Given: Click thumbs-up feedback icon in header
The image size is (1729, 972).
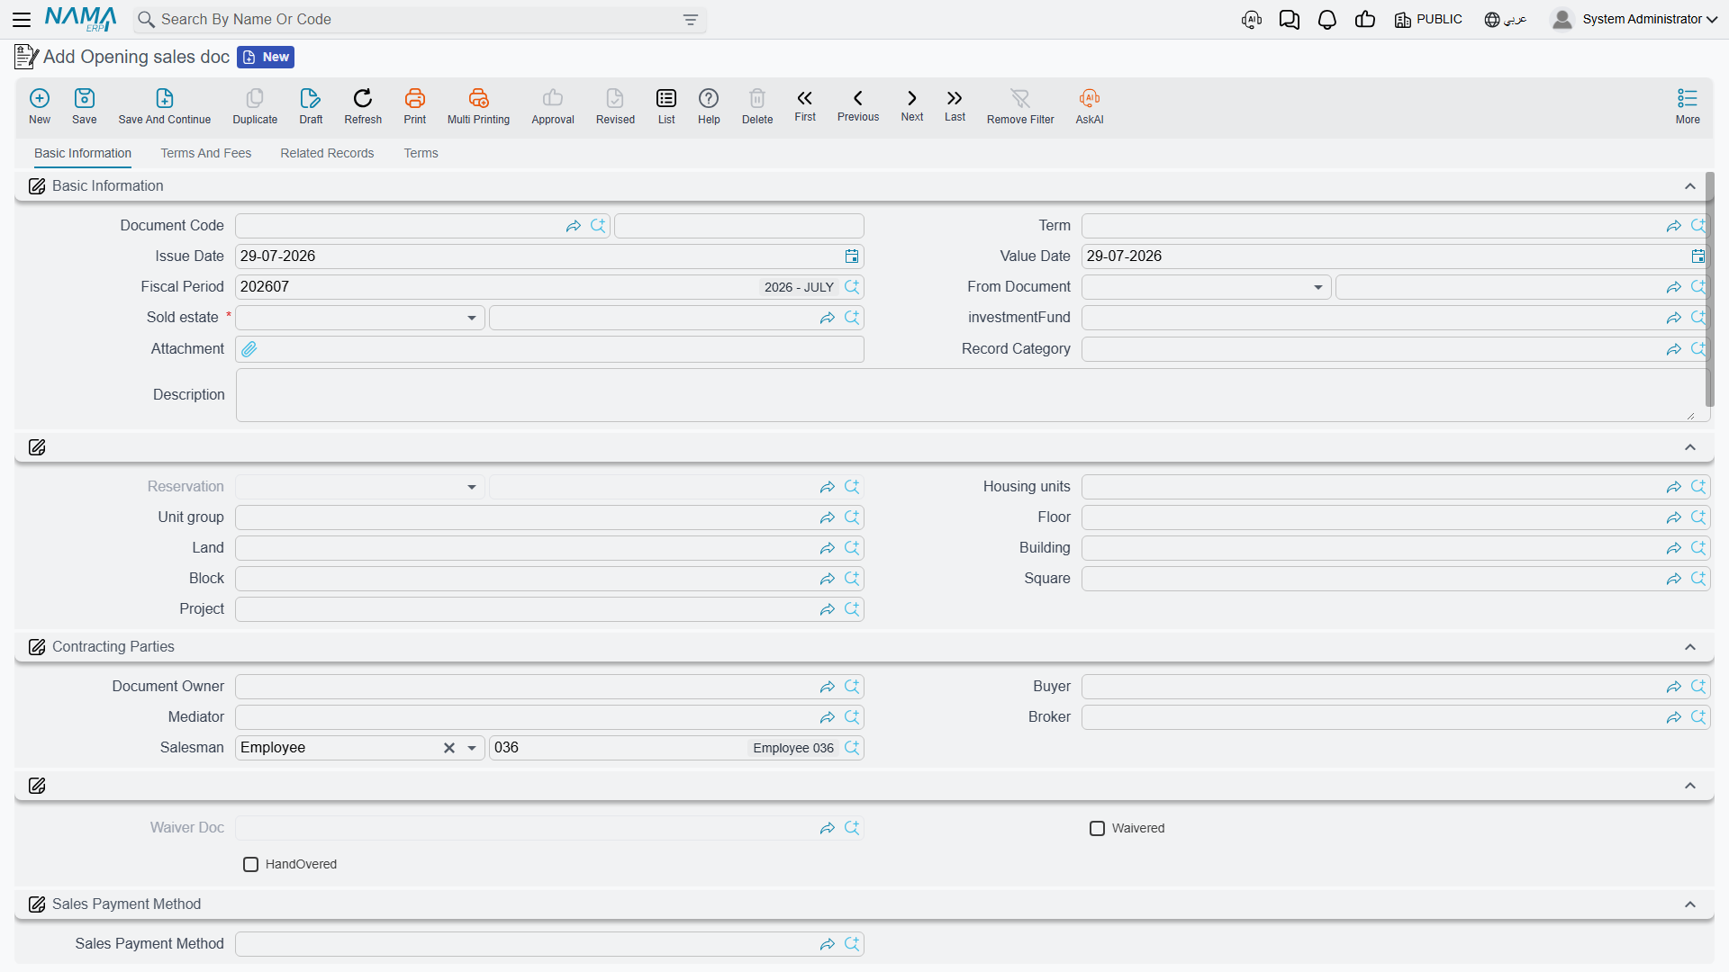Looking at the screenshot, I should click(1365, 19).
